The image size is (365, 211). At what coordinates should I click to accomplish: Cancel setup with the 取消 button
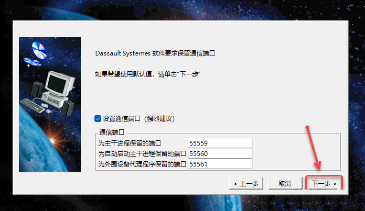click(x=285, y=183)
